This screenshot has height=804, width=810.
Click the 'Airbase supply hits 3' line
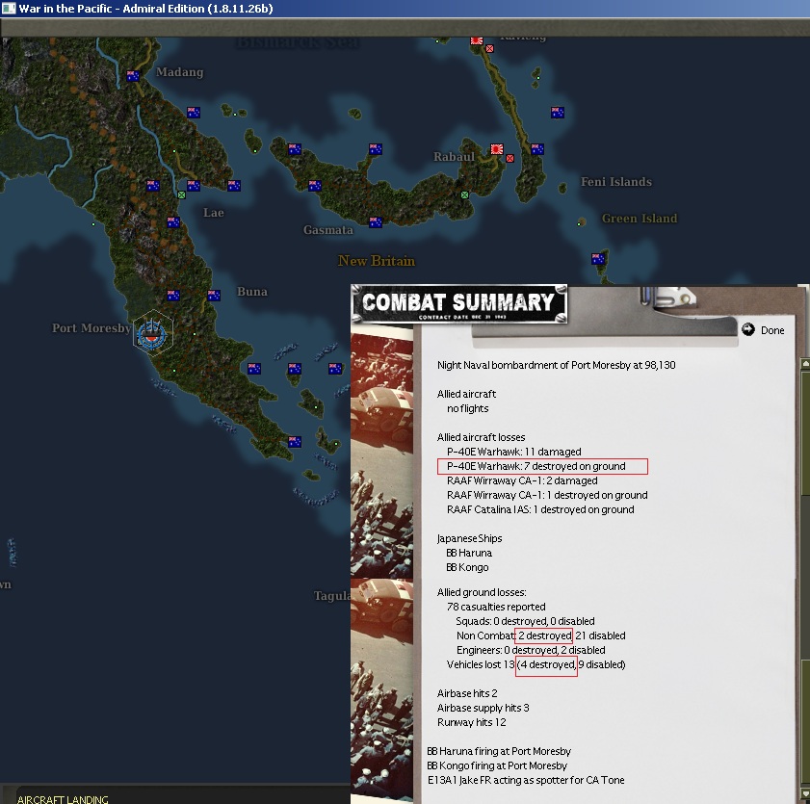coord(483,708)
